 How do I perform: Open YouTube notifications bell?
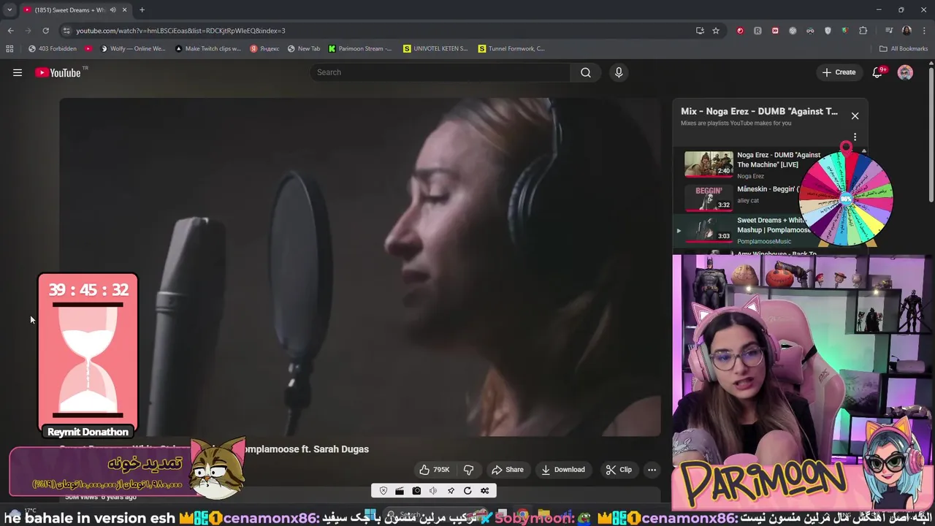878,72
